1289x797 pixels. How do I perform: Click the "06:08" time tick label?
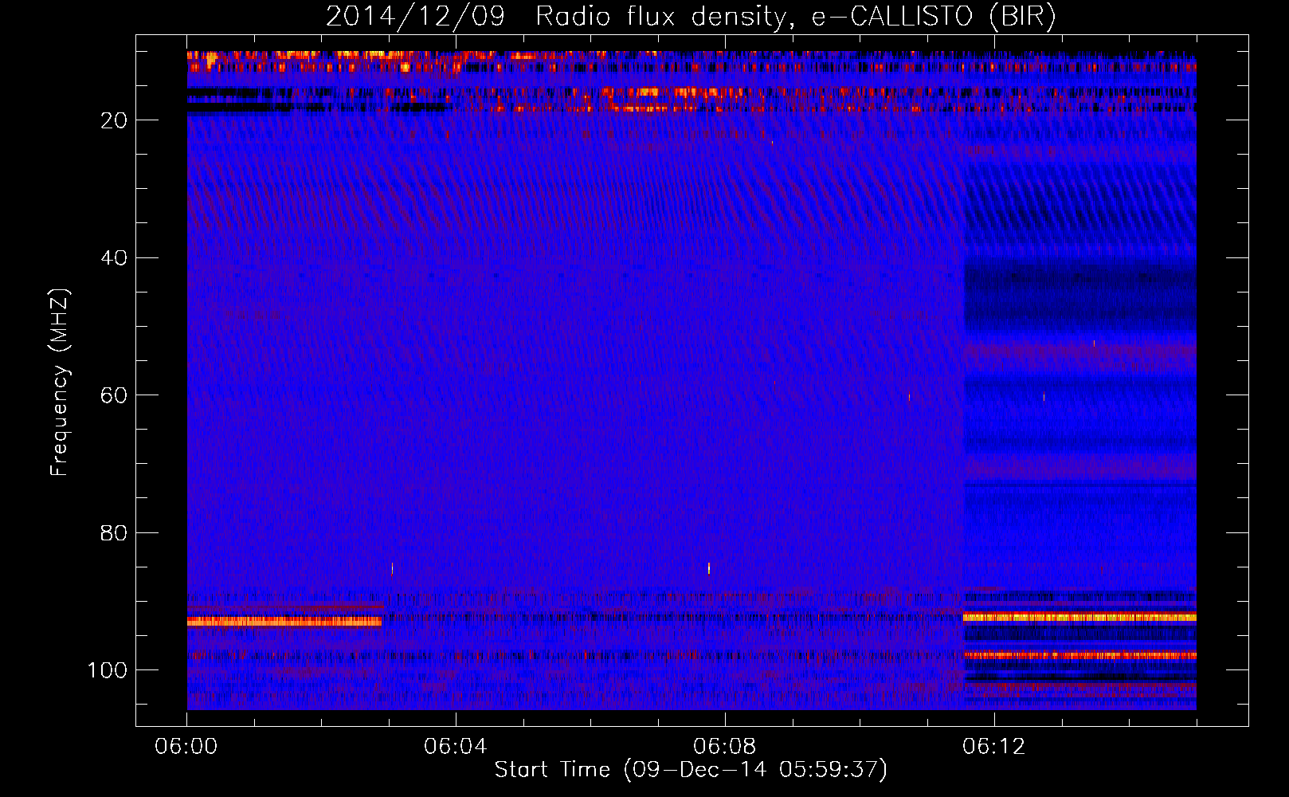tap(725, 747)
